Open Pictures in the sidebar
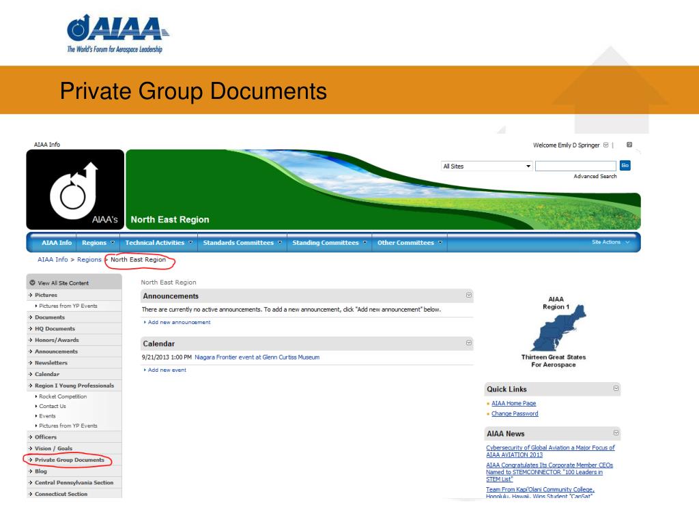Viewport: 699px width, 524px height. tap(46, 295)
